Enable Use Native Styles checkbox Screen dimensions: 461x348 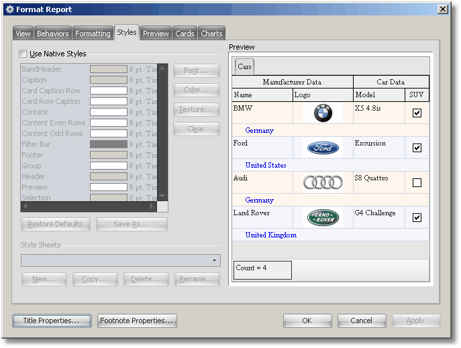point(23,54)
